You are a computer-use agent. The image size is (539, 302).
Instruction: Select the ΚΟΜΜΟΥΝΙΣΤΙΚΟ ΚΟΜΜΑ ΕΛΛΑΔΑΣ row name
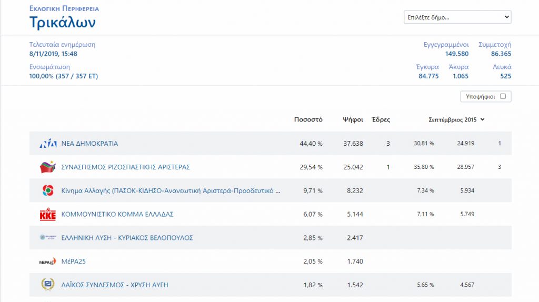pyautogui.click(x=117, y=215)
